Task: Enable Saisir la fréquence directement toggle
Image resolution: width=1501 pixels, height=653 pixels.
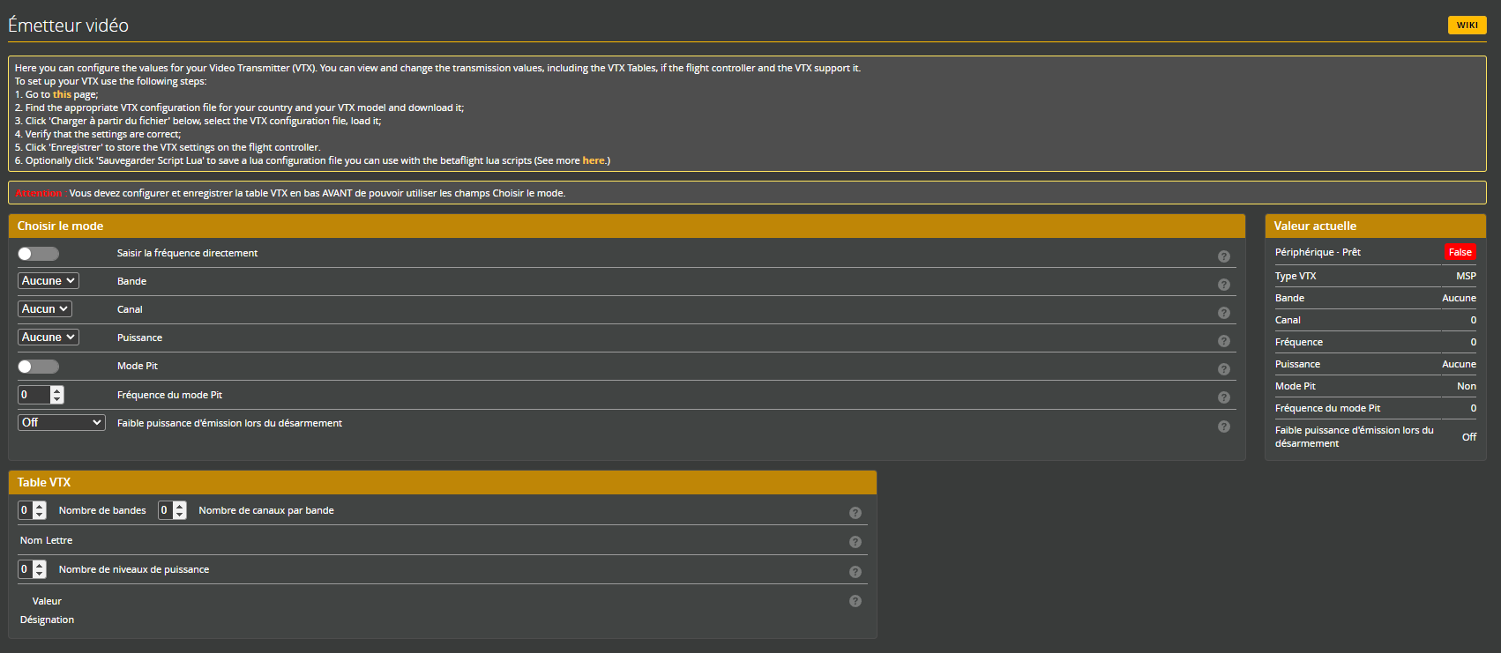Action: (38, 254)
